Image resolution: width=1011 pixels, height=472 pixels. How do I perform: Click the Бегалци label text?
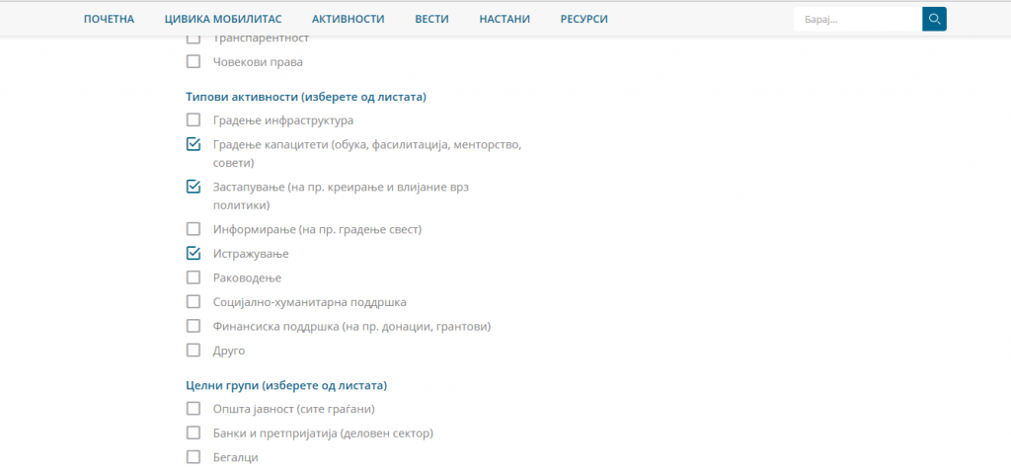(x=235, y=458)
